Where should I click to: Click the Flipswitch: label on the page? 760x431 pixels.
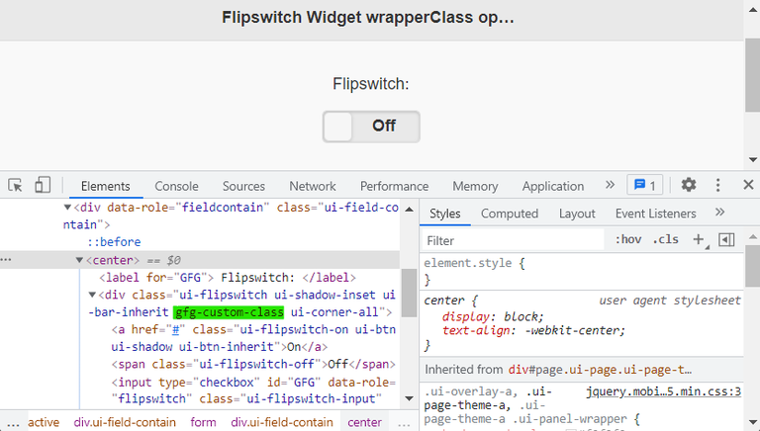[371, 84]
